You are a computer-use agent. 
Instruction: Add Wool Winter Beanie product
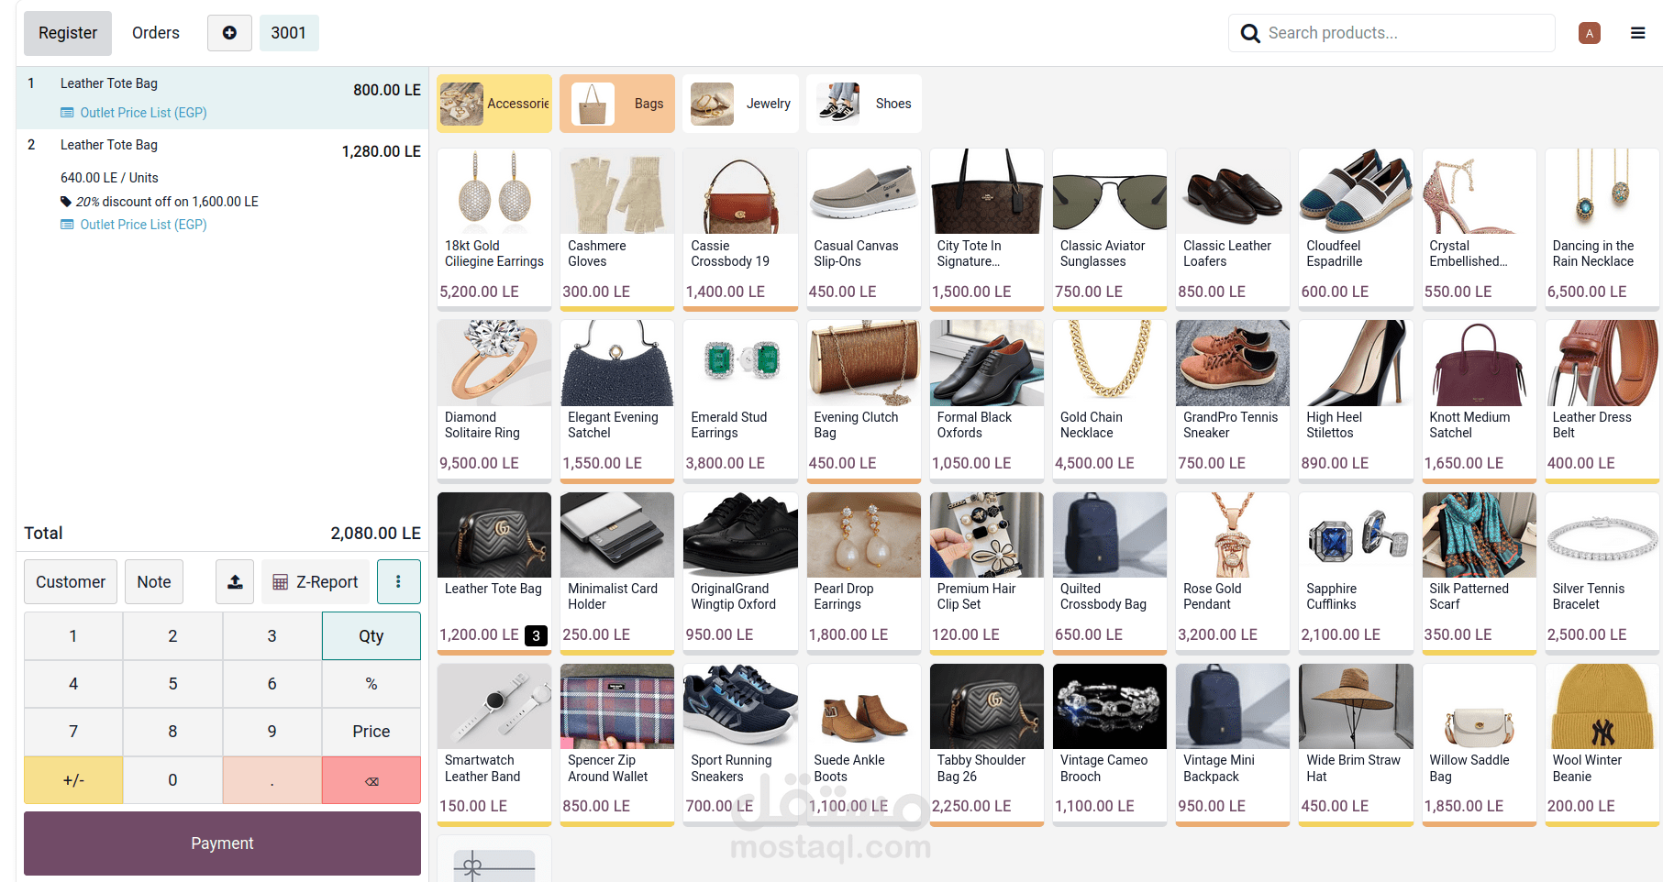pos(1602,744)
